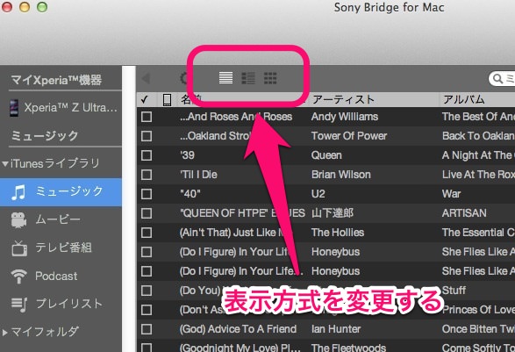515x352 pixels.
Task: Check the '39 song by Queen
Action: [x=147, y=155]
